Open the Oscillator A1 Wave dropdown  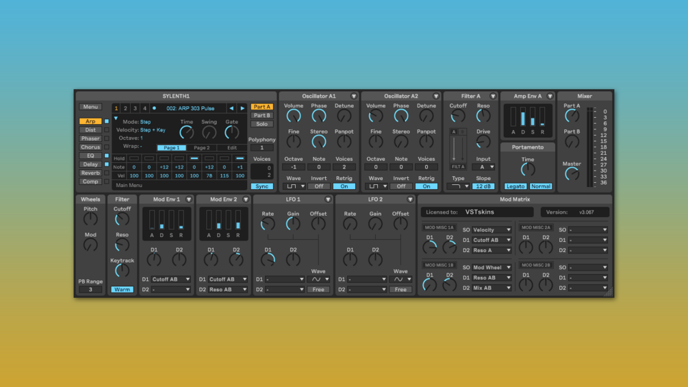point(294,186)
